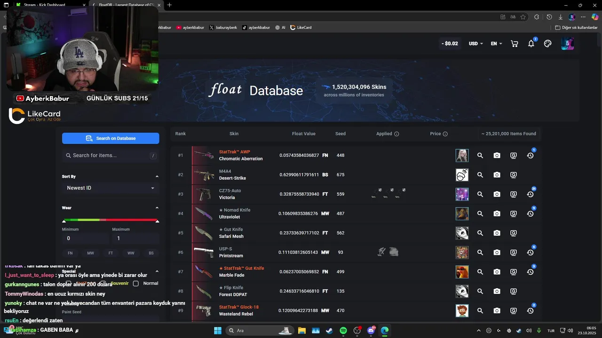The width and height of the screenshot is (602, 338).
Task: Open LikeCard bookmark
Action: pyautogui.click(x=301, y=28)
